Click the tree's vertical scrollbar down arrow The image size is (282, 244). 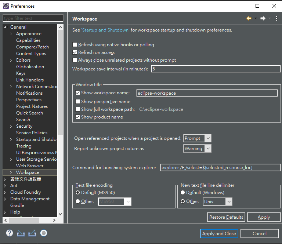pyautogui.click(x=61, y=214)
